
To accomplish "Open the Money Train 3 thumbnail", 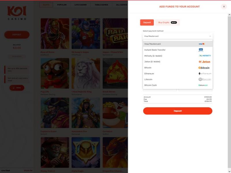I will (55, 153).
